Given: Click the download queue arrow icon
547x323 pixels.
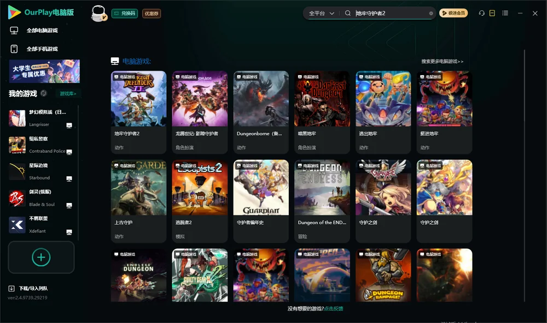Looking at the screenshot, I should coord(11,288).
